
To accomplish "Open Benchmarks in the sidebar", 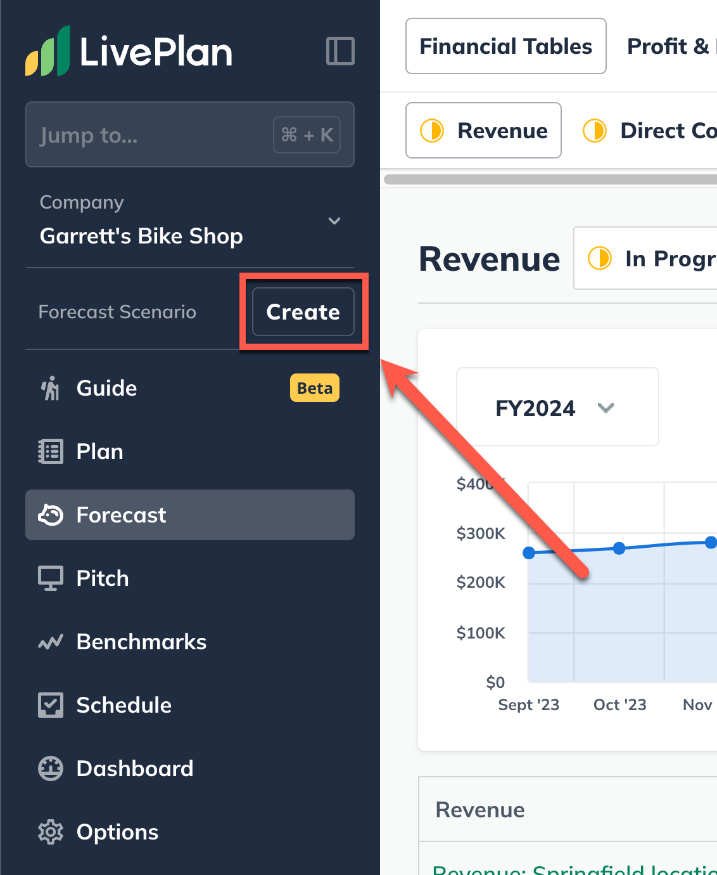I will [189, 642].
